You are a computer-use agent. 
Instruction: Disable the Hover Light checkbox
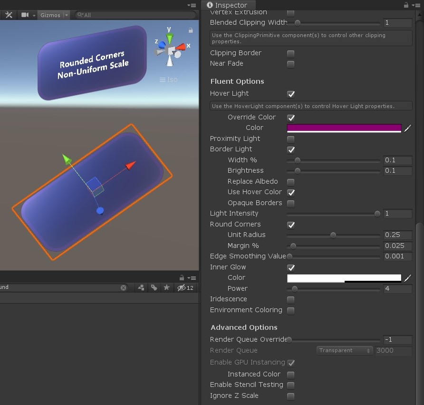[291, 94]
